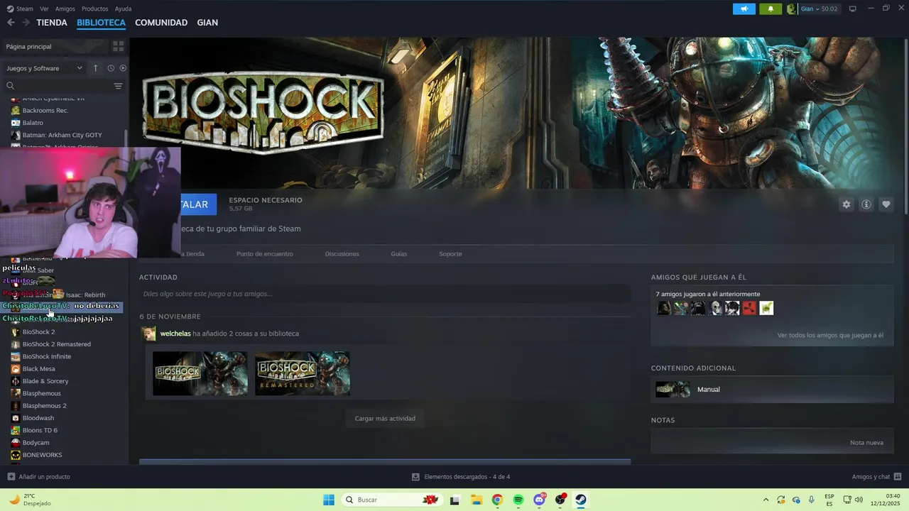Open Amigos y chat panel

[x=876, y=477]
